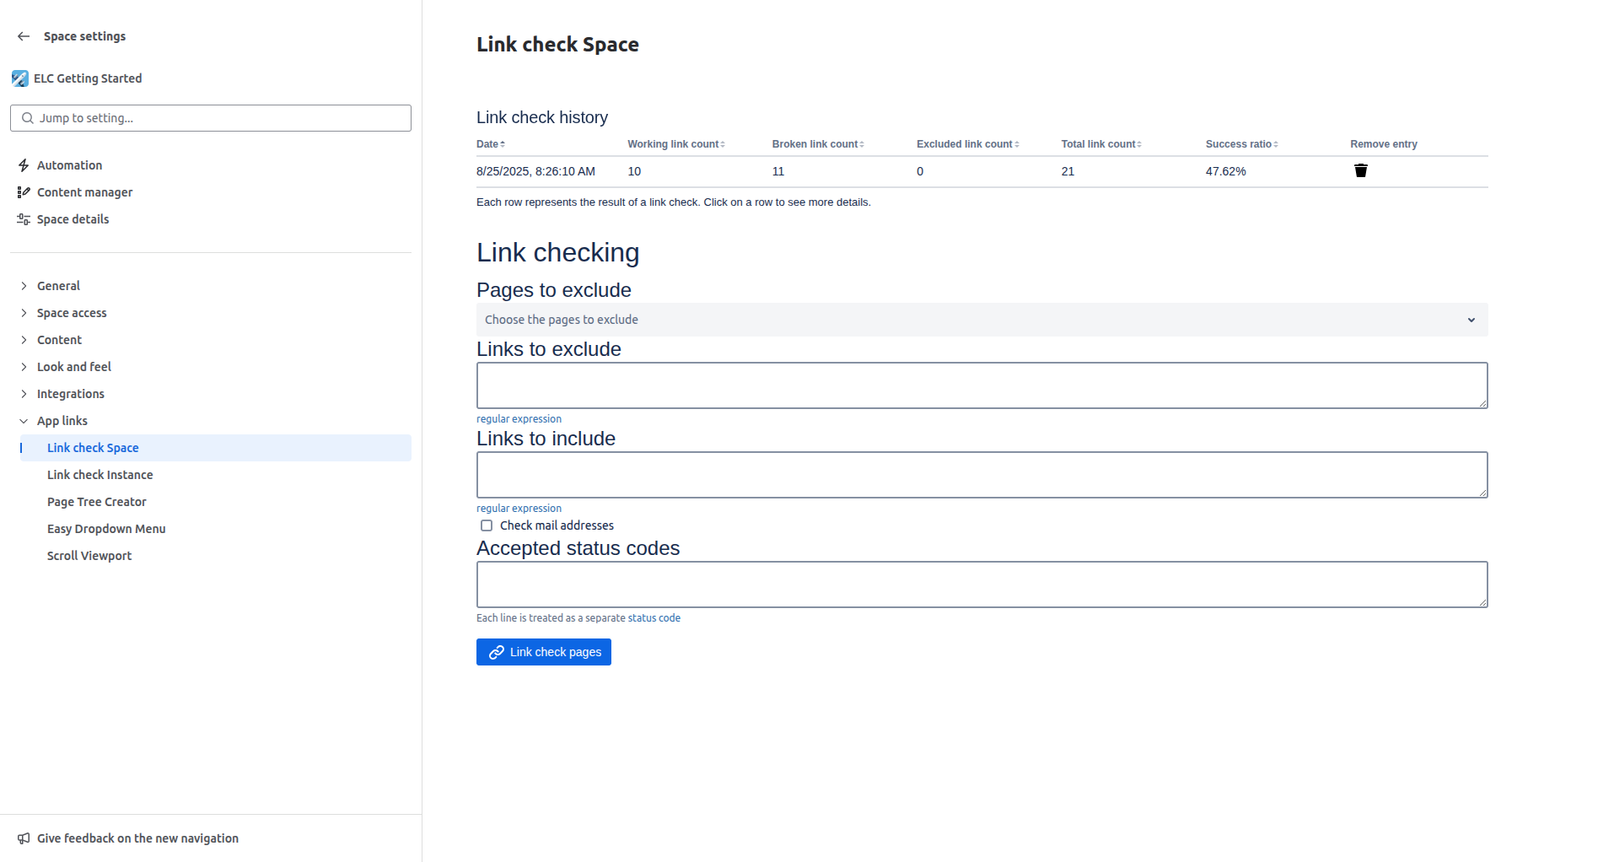The width and height of the screenshot is (1614, 862).
Task: Select Page Tree Creator in sidebar
Action: (x=96, y=502)
